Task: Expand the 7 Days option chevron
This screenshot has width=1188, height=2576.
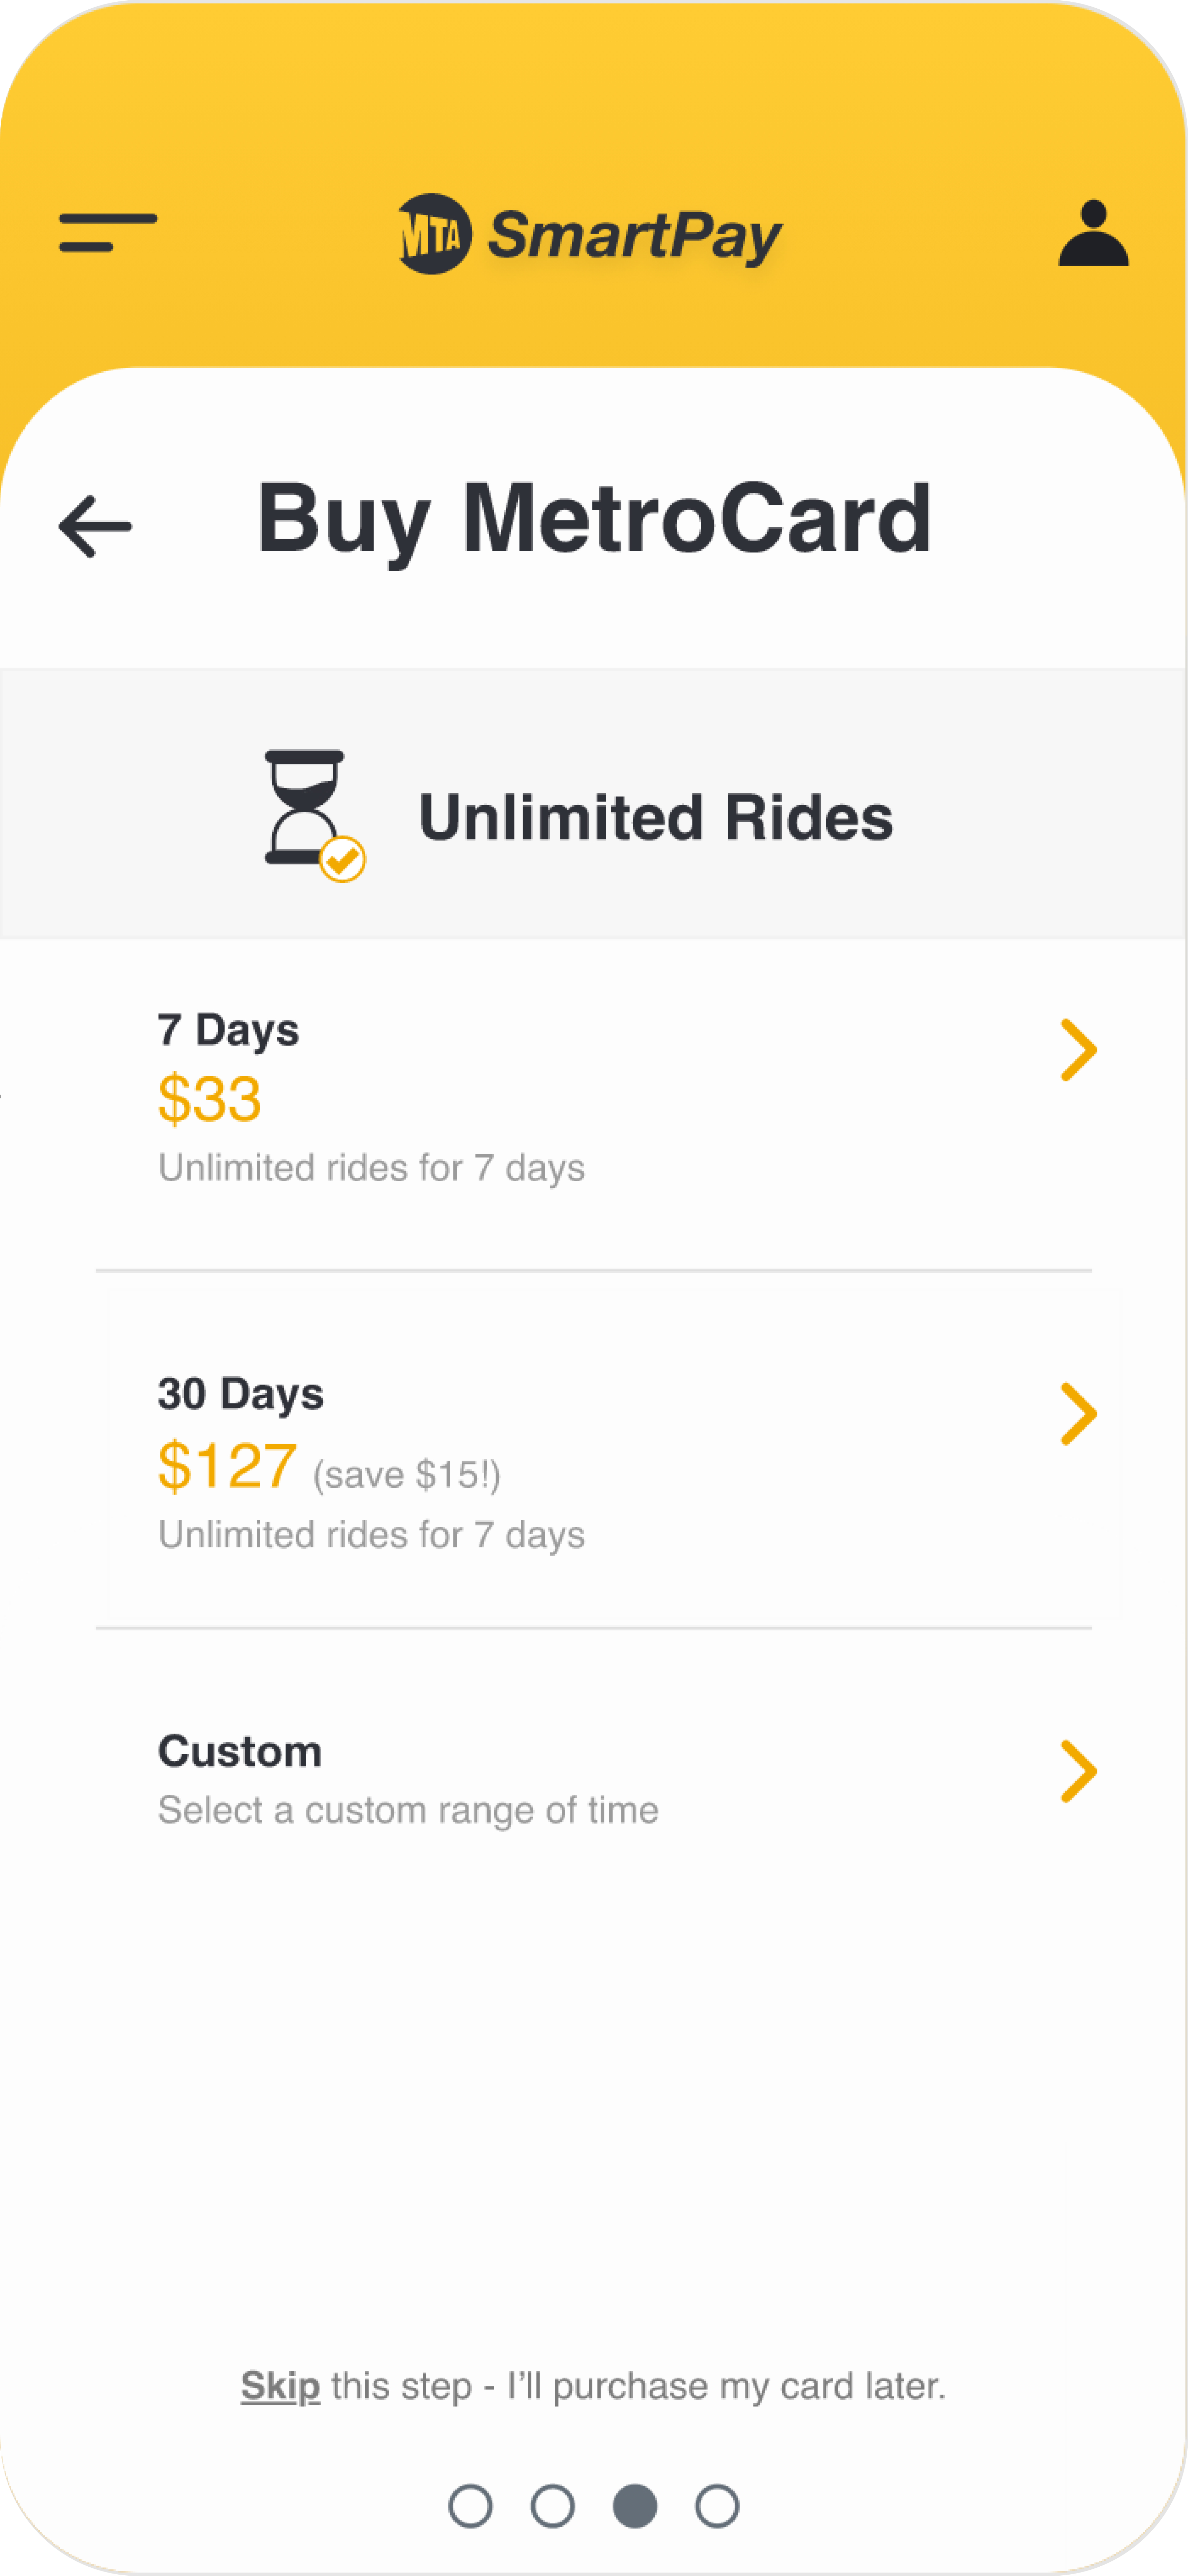Action: [1078, 1050]
